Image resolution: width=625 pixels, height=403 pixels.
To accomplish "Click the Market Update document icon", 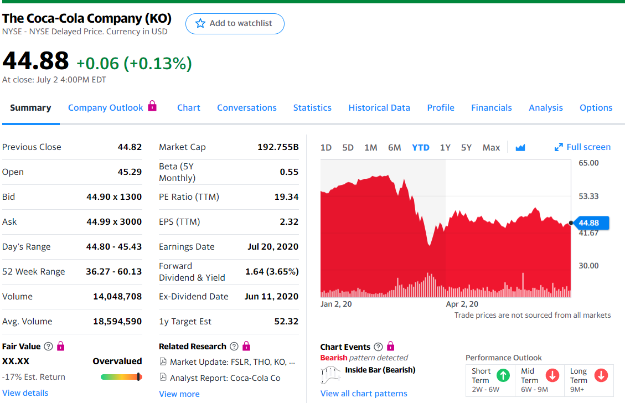I will tap(163, 361).
